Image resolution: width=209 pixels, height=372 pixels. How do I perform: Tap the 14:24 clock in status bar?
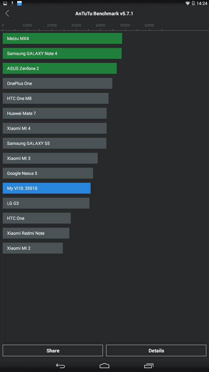(202, 3)
